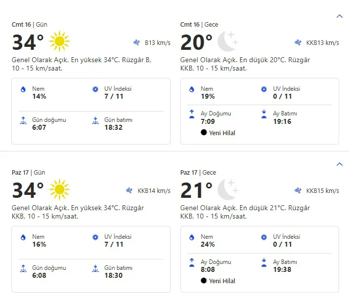Screen dimensions: 349x296
Task: Click the moonset icon at 19:38
Action: click(264, 262)
